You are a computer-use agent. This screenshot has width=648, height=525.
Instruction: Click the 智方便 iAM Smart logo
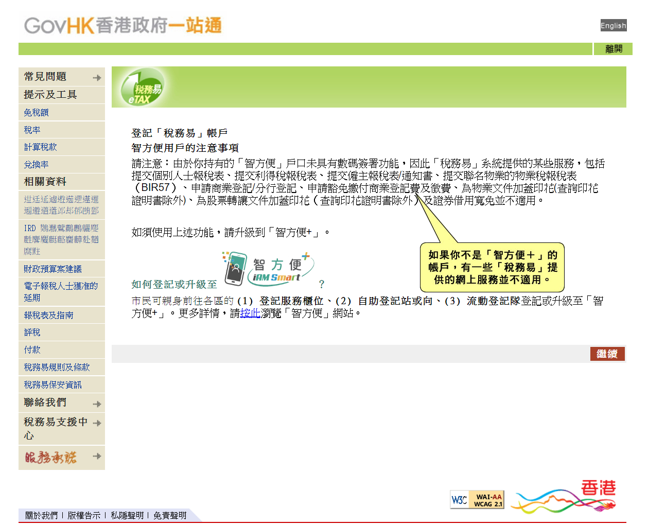click(x=268, y=269)
